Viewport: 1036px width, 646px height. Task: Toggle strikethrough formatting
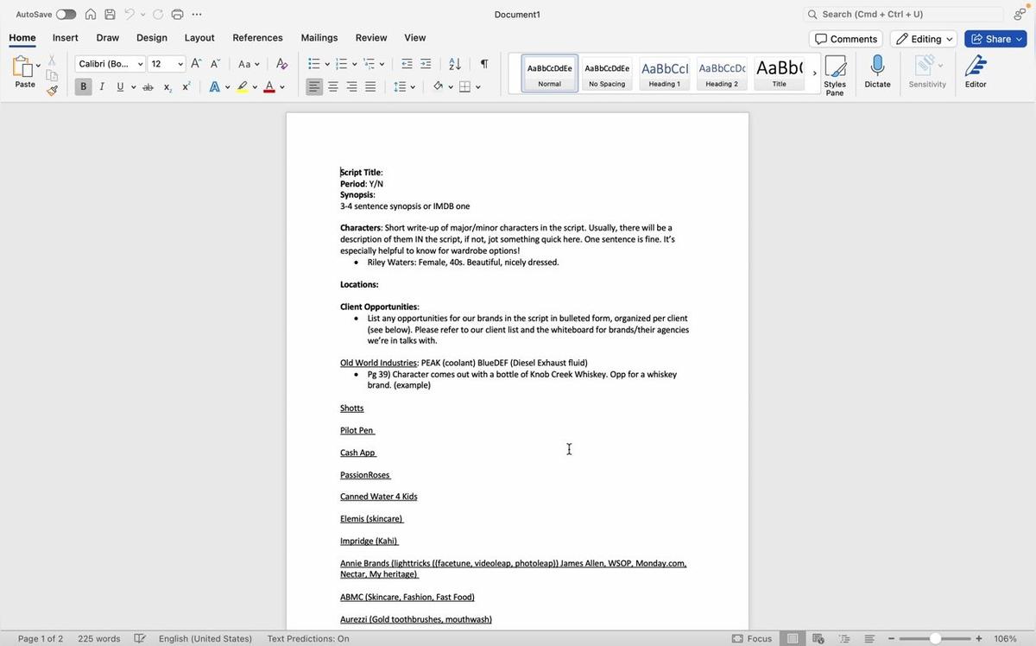(x=148, y=86)
